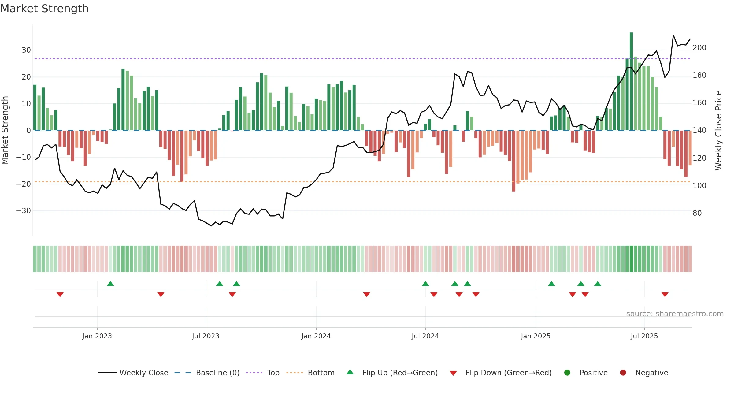The height and width of the screenshot is (413, 734).
Task: Click the Jan 2025 x-axis label
Action: (536, 336)
